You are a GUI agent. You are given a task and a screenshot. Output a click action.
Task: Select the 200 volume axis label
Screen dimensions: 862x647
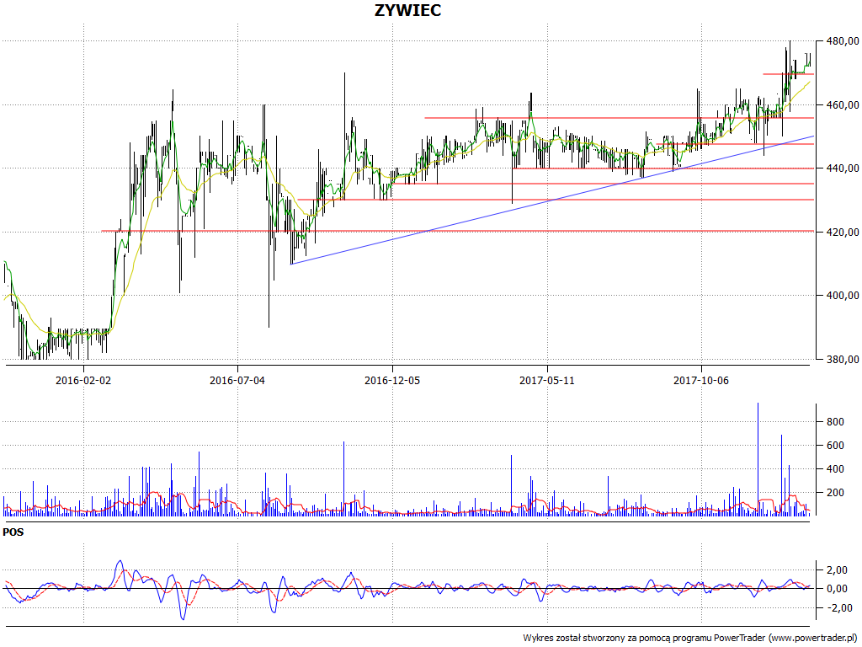click(835, 493)
